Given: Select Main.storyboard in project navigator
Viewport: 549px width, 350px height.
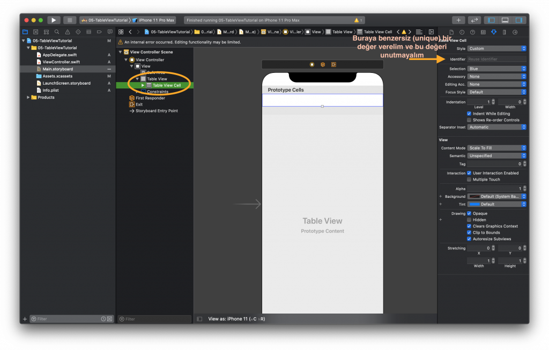Looking at the screenshot, I should [x=58, y=69].
